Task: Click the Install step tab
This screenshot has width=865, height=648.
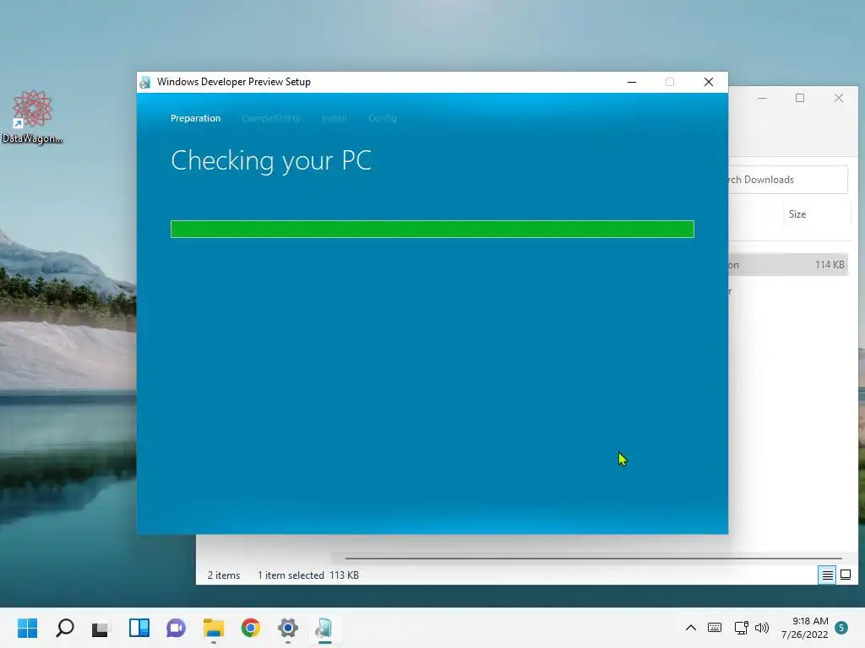Action: [x=335, y=118]
